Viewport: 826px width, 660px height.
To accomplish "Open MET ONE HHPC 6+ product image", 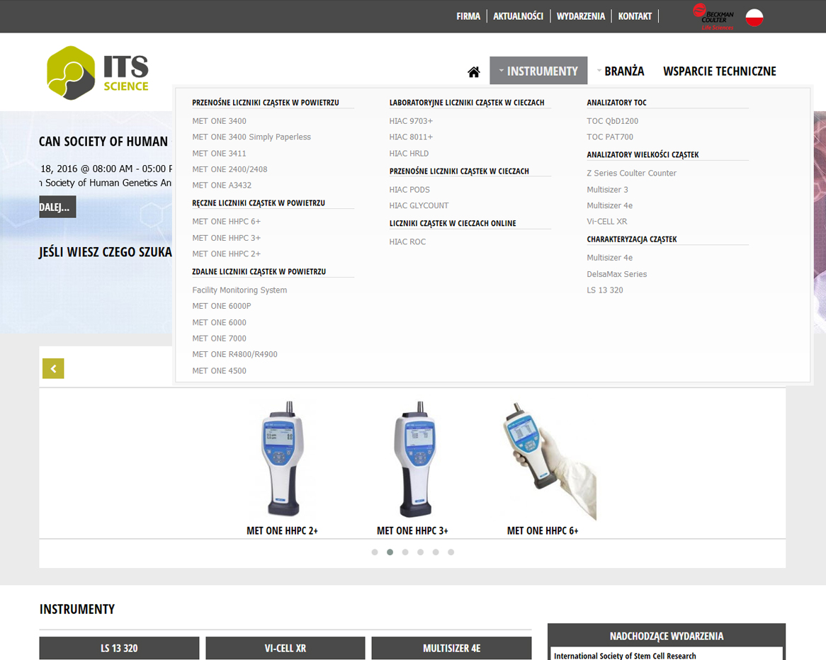I will click(550, 461).
